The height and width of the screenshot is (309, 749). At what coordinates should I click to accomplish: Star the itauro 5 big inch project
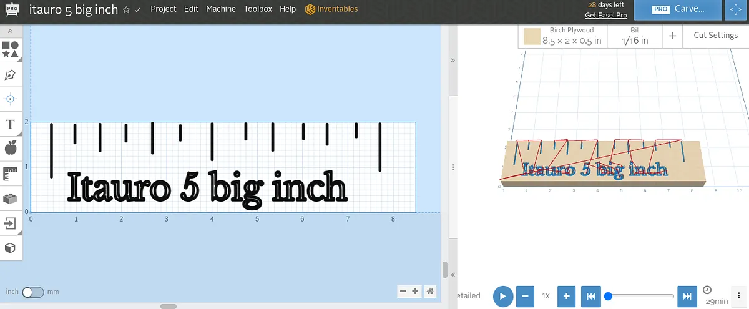click(126, 10)
